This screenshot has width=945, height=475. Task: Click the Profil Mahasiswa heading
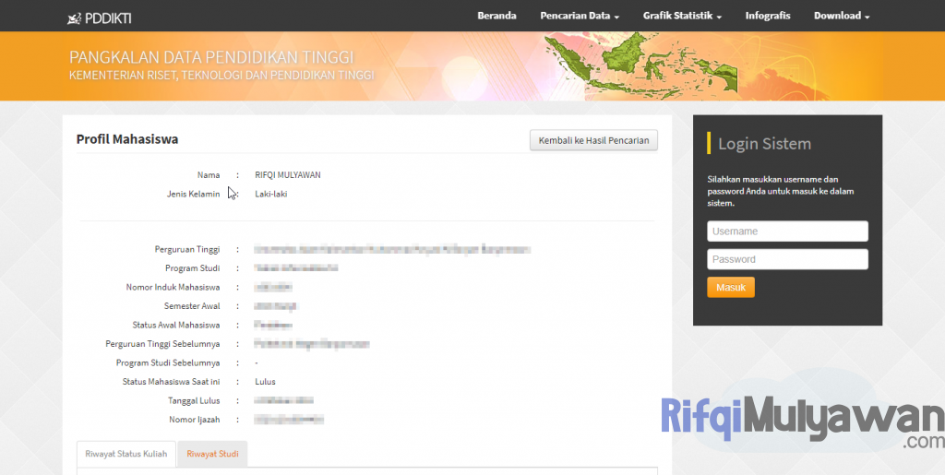tap(127, 139)
